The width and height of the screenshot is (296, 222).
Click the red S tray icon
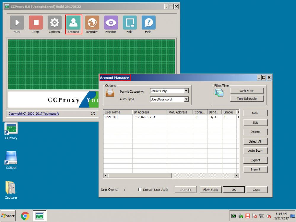point(247,216)
